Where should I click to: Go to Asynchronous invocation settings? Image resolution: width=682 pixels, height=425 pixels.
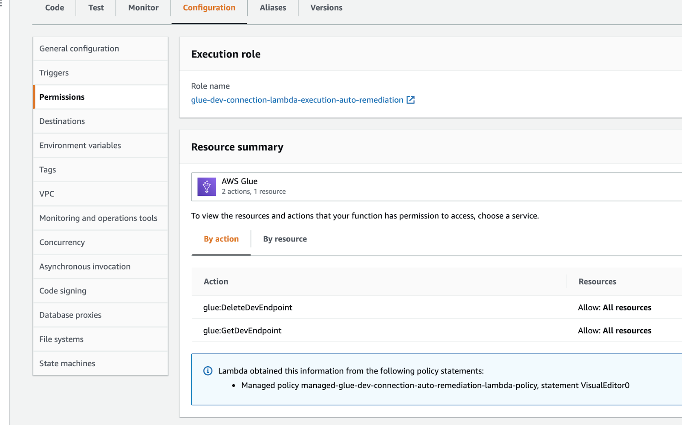click(x=85, y=267)
